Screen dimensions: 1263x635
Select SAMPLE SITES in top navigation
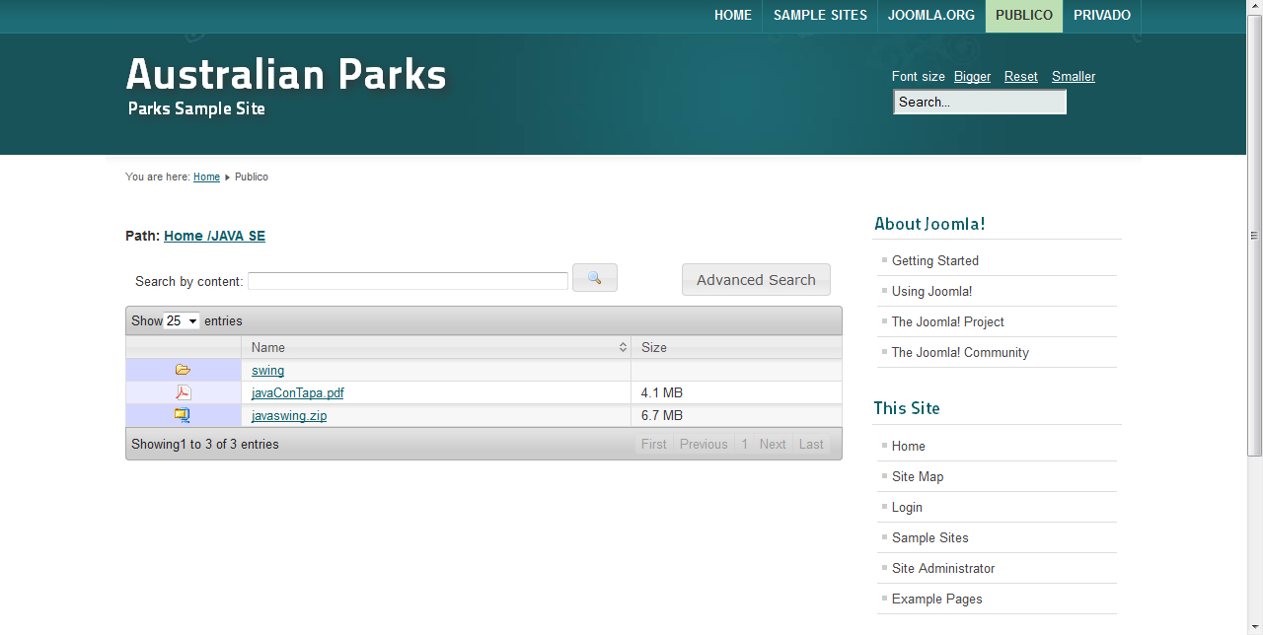click(820, 16)
